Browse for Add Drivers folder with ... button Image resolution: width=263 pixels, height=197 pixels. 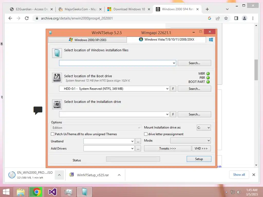[138, 149]
